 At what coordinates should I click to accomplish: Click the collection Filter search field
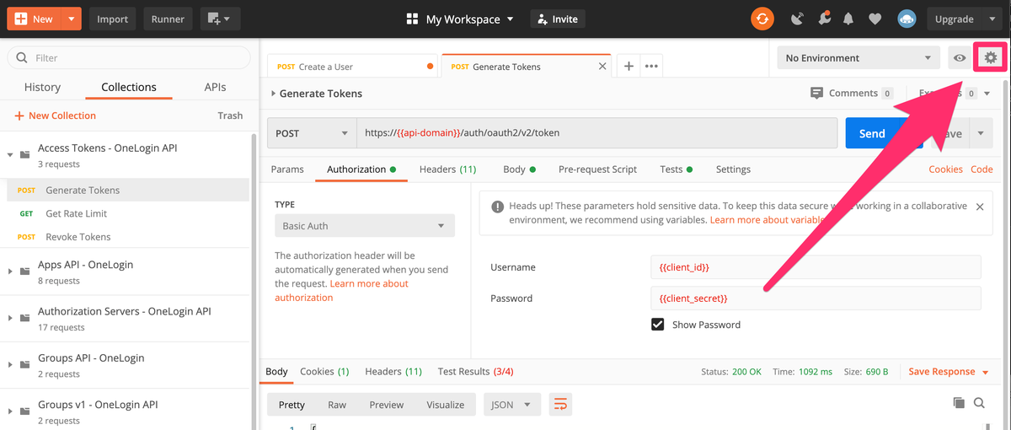click(129, 57)
